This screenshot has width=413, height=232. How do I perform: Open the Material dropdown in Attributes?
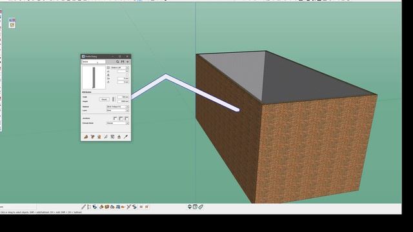(117, 107)
